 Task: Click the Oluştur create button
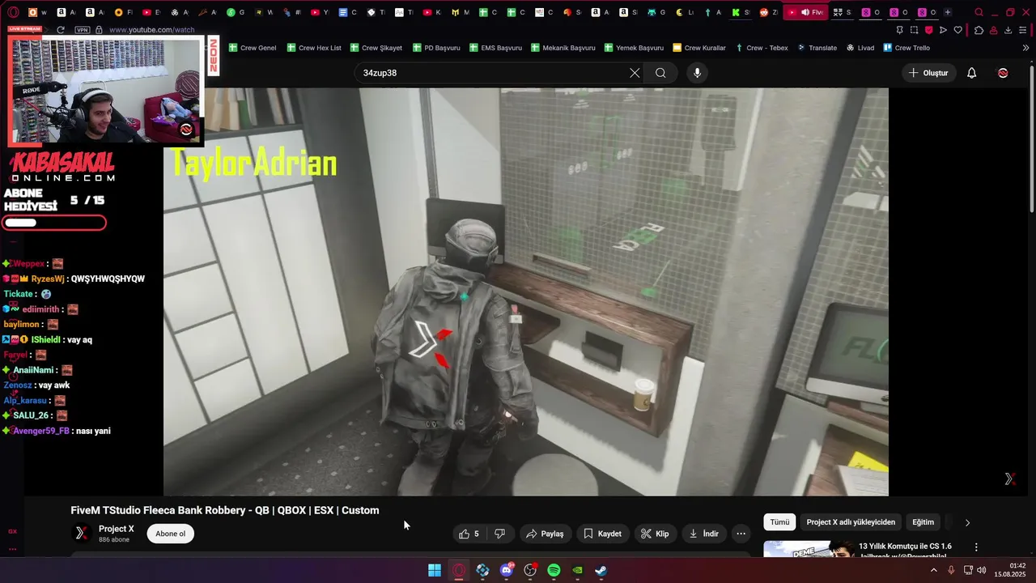coord(928,73)
